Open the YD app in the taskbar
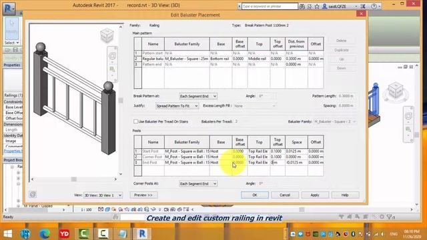 pyautogui.click(x=64, y=234)
